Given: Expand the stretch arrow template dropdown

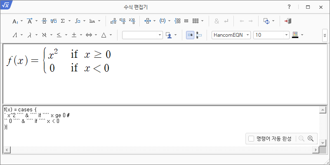Looking at the screenshot, I should pyautogui.click(x=154, y=21).
